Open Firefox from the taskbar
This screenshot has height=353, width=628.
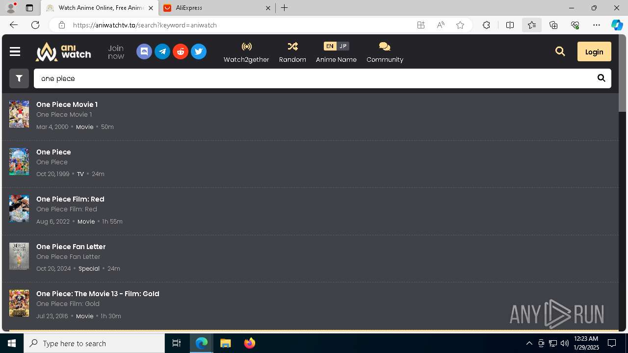250,343
